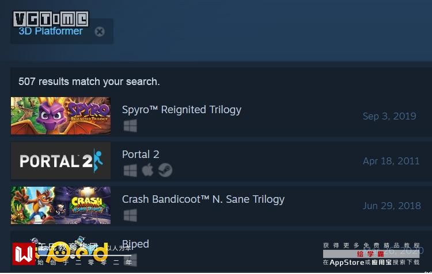This screenshot has width=432, height=274.
Task: Click the 3D Platformer tag label
Action: pos(51,31)
